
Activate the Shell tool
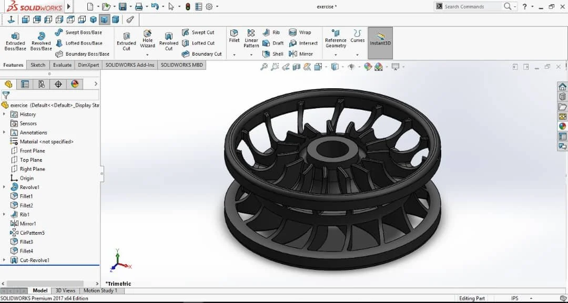[x=273, y=54]
